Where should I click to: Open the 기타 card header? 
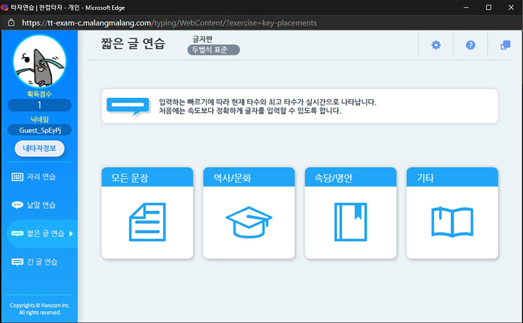pyautogui.click(x=452, y=177)
